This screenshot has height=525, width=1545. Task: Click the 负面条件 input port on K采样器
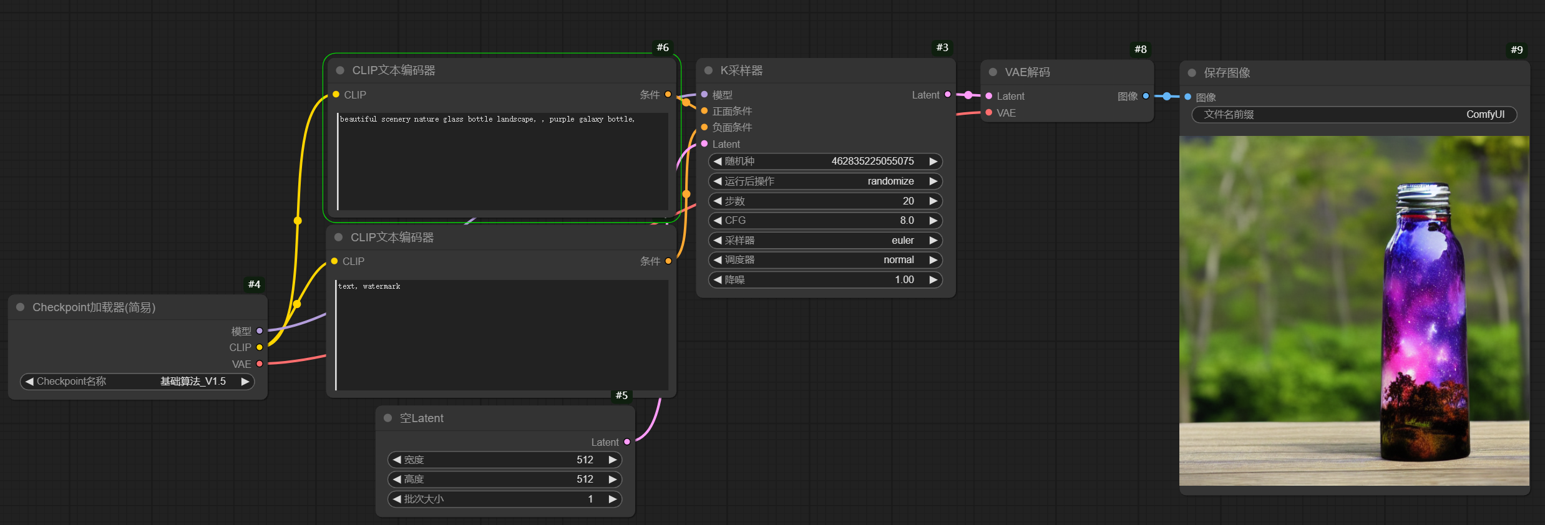704,127
